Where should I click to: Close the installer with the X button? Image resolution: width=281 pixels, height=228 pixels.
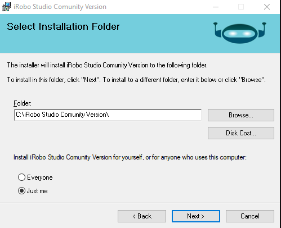pos(267,7)
